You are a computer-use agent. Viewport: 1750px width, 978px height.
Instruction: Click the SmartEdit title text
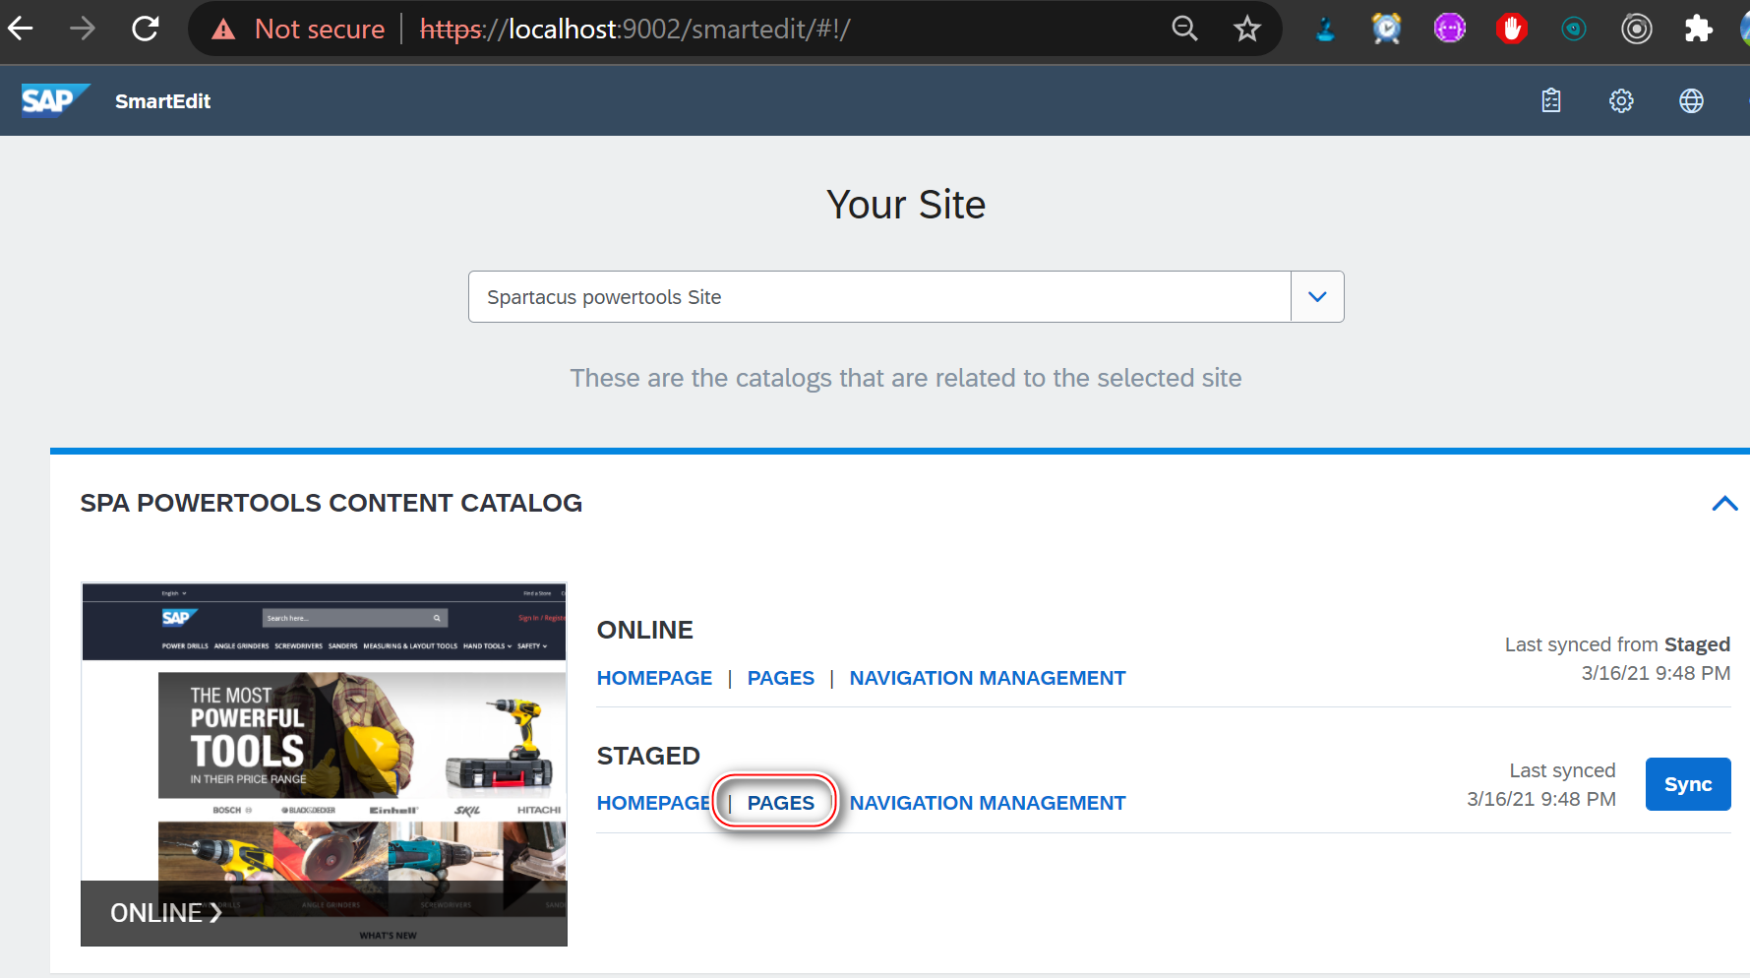[x=162, y=100]
